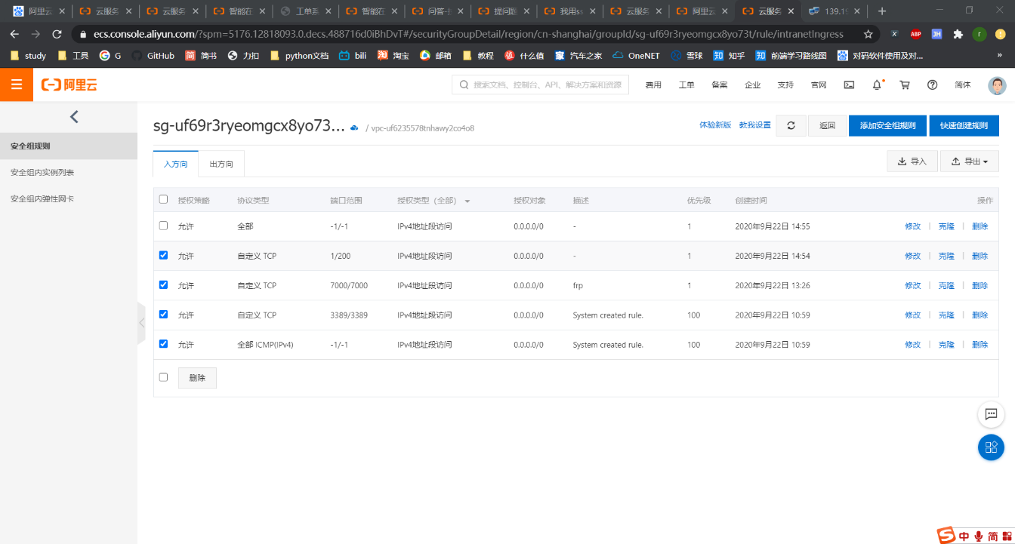Toggle the bottom checkbox beside 删除

tap(163, 376)
